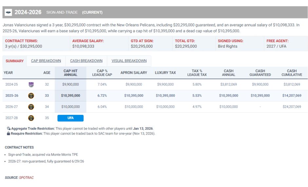Click the blue UFA button
This screenshot has height=187, width=308.
70,118
